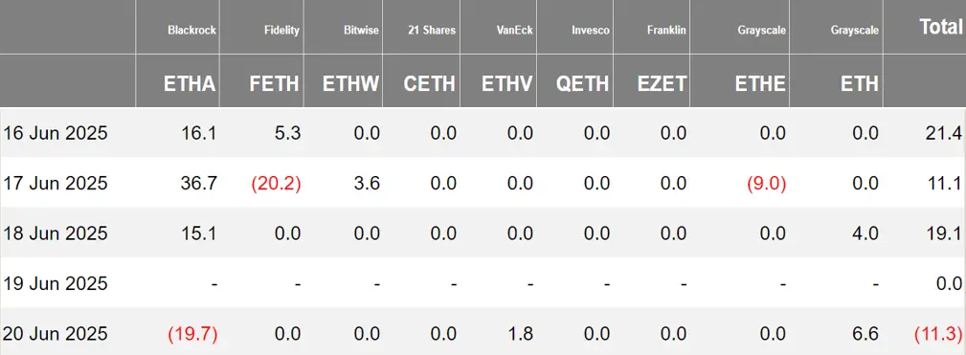Click the ETHA ticker column header
Screen dimensions: 966x355
click(190, 83)
